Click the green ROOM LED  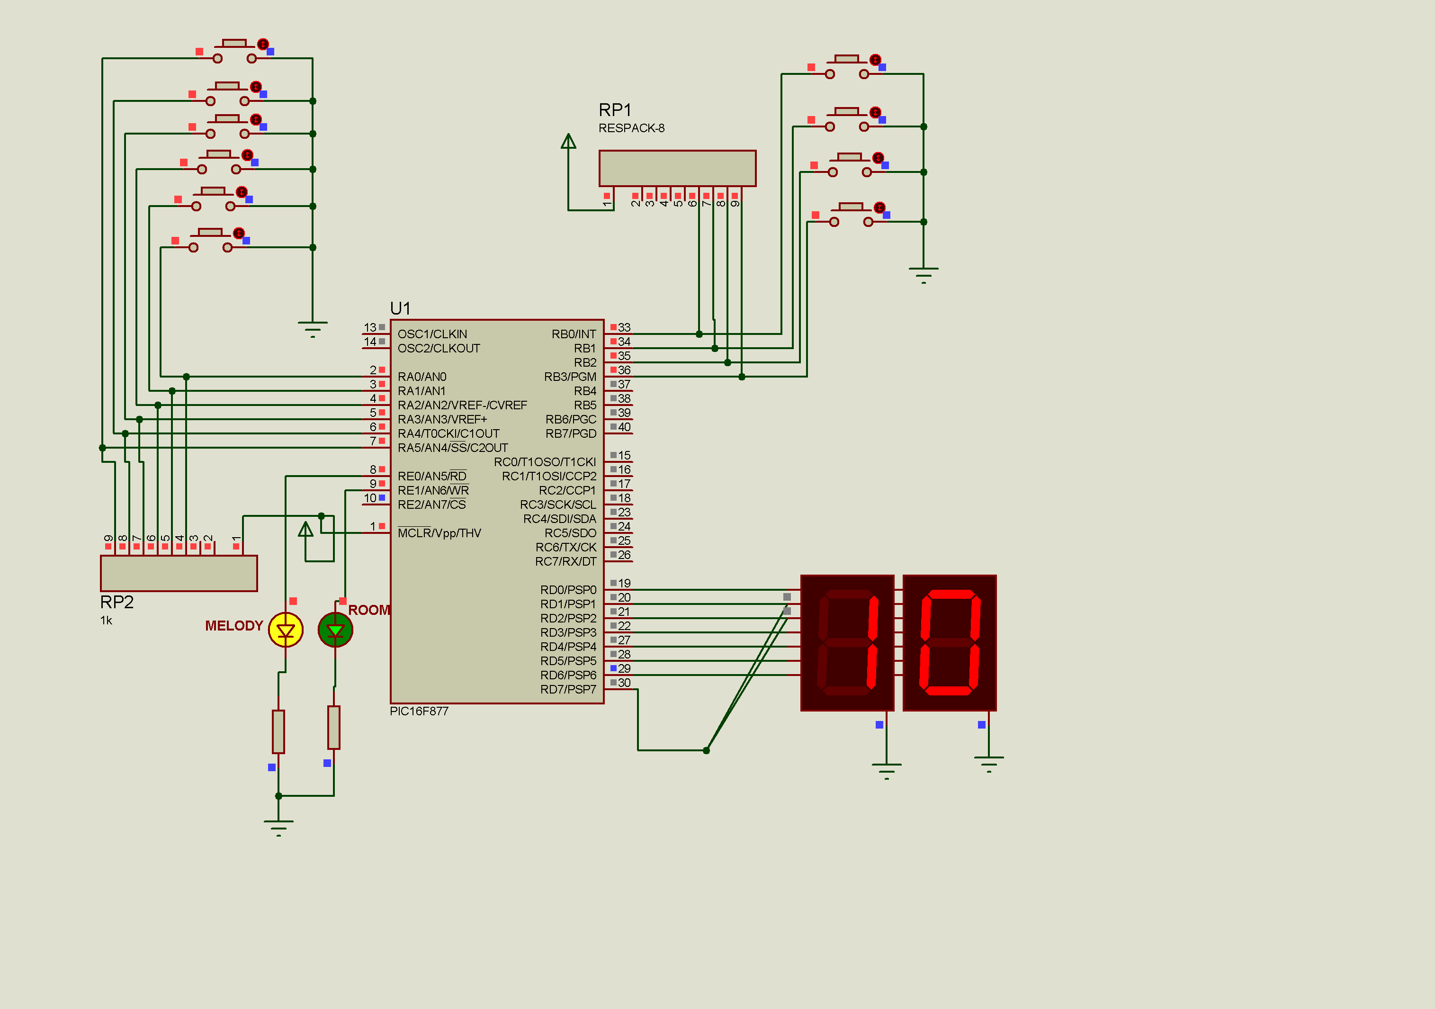coord(335,630)
